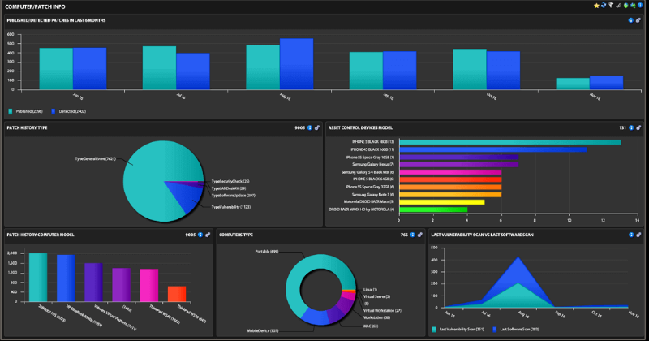649x341 pixels.
Task: Click the Computers Type total 766
Action: point(404,235)
